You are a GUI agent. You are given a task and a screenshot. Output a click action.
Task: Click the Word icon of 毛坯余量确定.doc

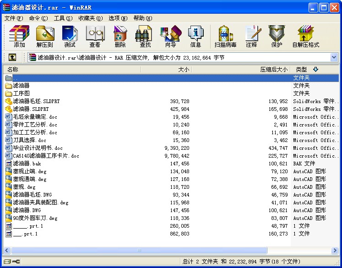tap(9, 117)
